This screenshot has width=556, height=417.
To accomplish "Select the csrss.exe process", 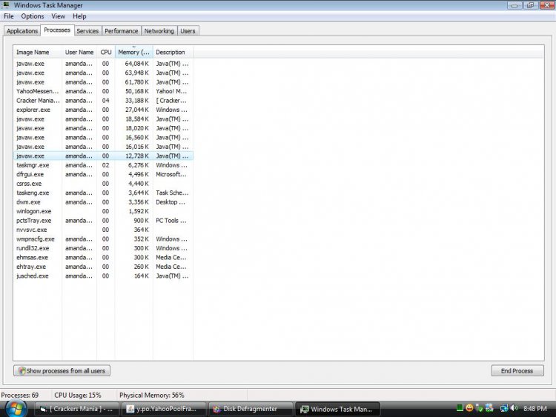I will [103, 184].
